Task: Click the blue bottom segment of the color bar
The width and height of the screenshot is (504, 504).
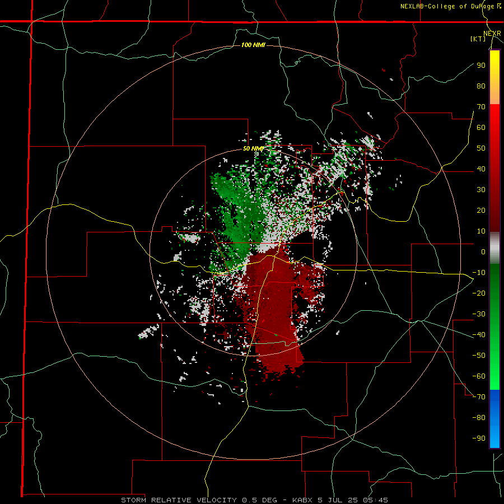Action: coord(494,419)
